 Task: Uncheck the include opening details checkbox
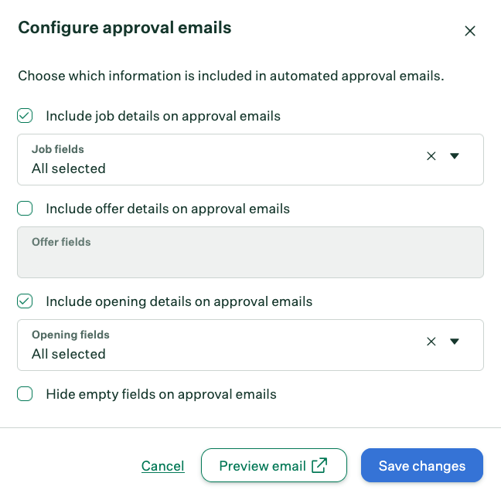coord(26,301)
